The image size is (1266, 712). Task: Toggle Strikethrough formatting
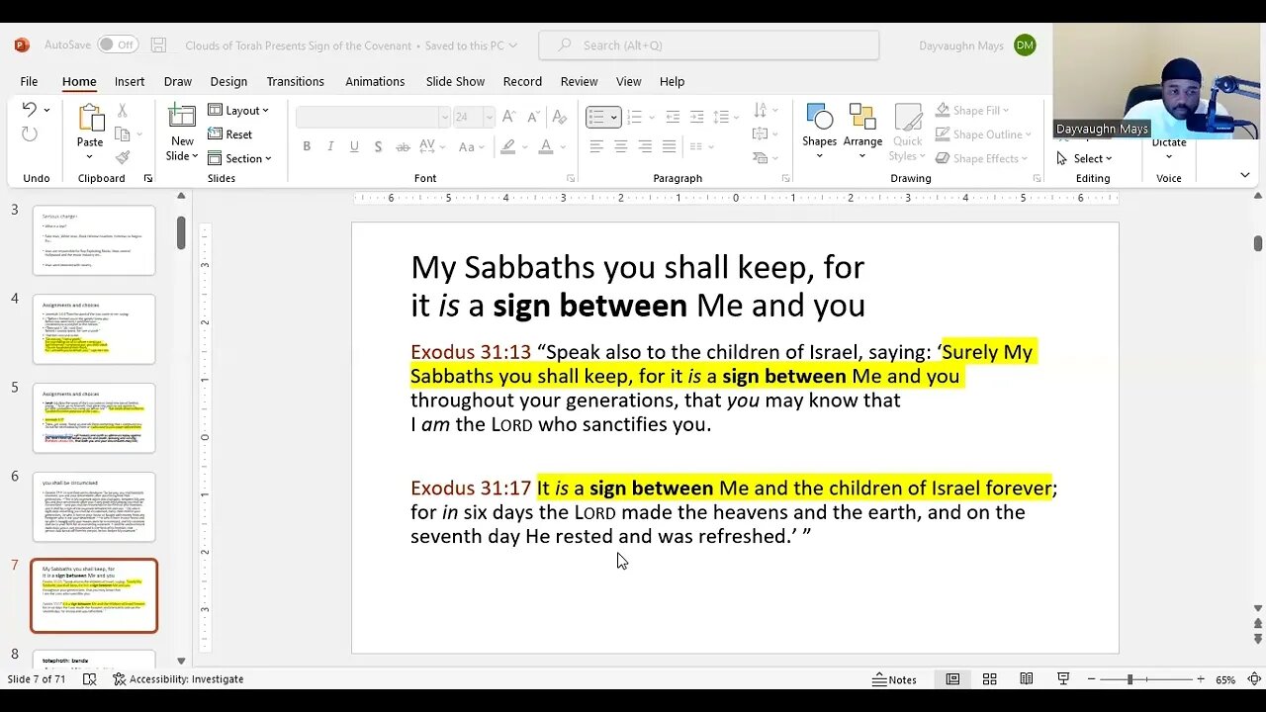(403, 146)
